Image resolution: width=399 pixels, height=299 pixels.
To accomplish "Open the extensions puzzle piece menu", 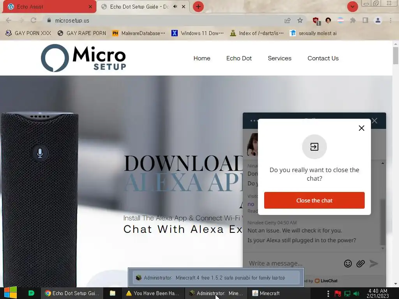I will [353, 20].
